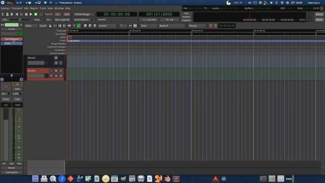Click the nudge clock 00:00:05:00

227,26
